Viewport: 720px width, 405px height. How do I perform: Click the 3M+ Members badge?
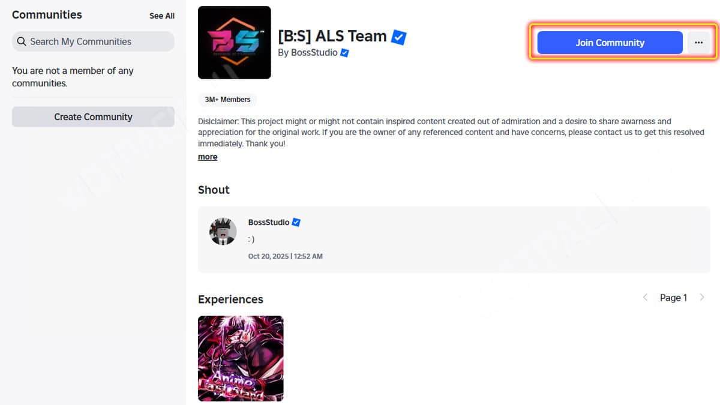click(x=227, y=100)
